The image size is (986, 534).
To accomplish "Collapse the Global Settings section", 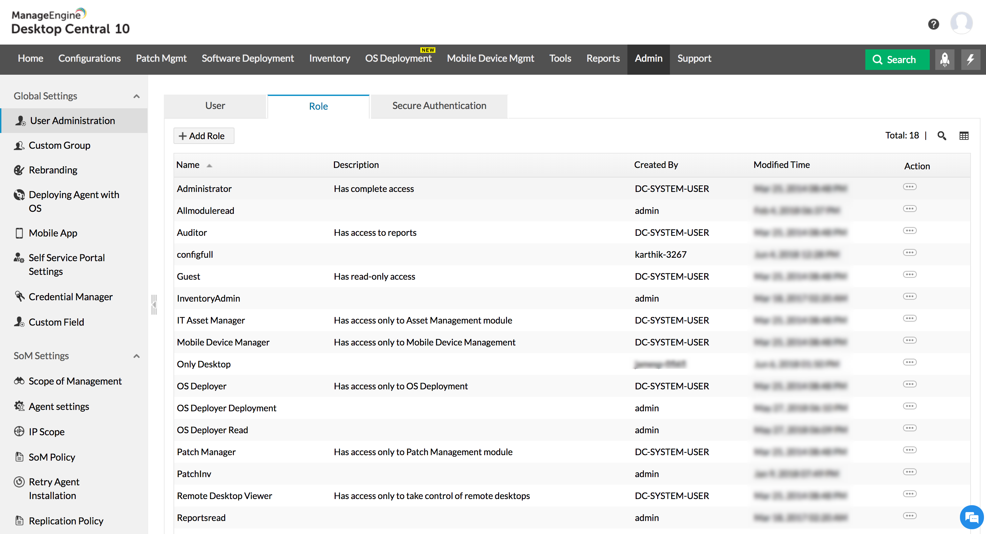I will (x=136, y=96).
